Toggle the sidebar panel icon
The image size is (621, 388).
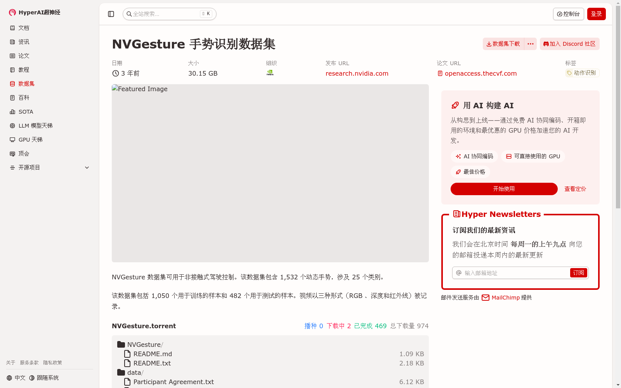click(111, 14)
